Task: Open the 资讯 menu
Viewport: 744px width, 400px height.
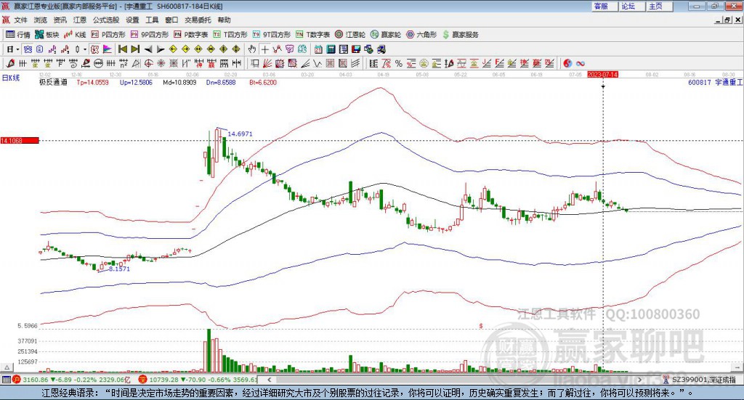Action: pos(60,20)
